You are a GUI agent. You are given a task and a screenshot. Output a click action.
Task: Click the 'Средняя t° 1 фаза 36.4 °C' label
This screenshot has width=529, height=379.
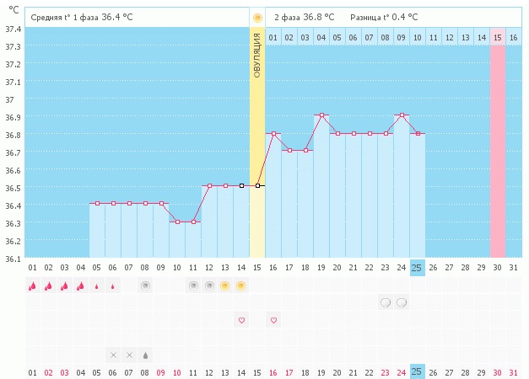[x=82, y=17]
